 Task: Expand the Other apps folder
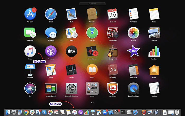(92, 88)
